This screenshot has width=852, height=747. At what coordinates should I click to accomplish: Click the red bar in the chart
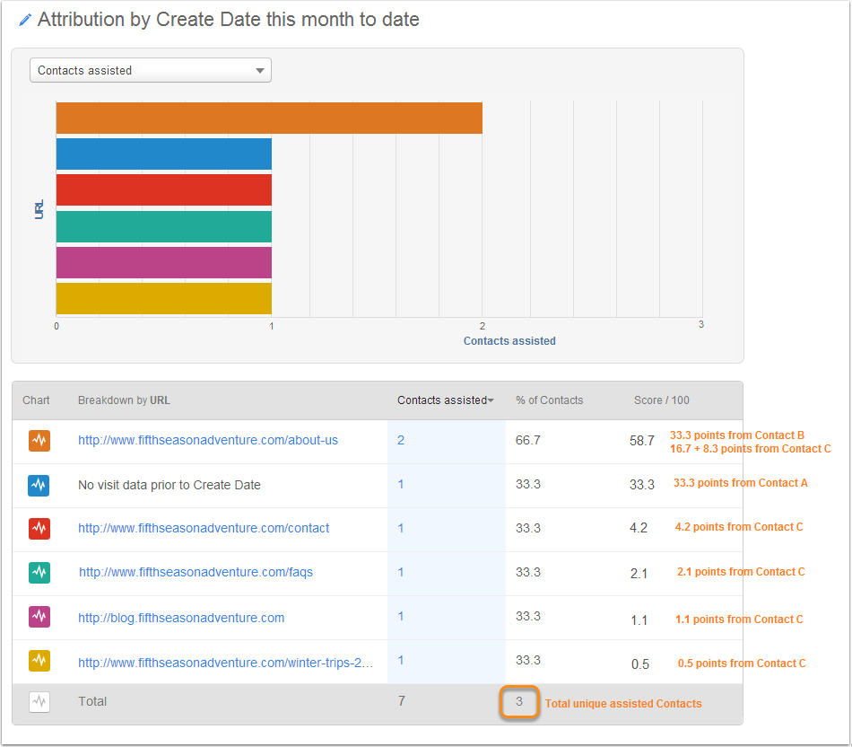(164, 189)
